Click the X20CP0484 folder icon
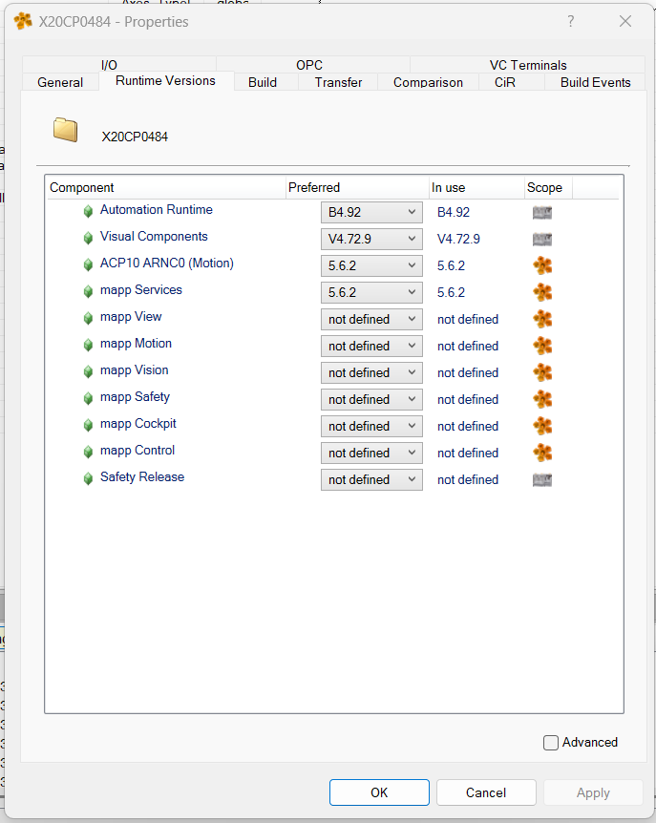This screenshot has width=656, height=823. point(66,130)
